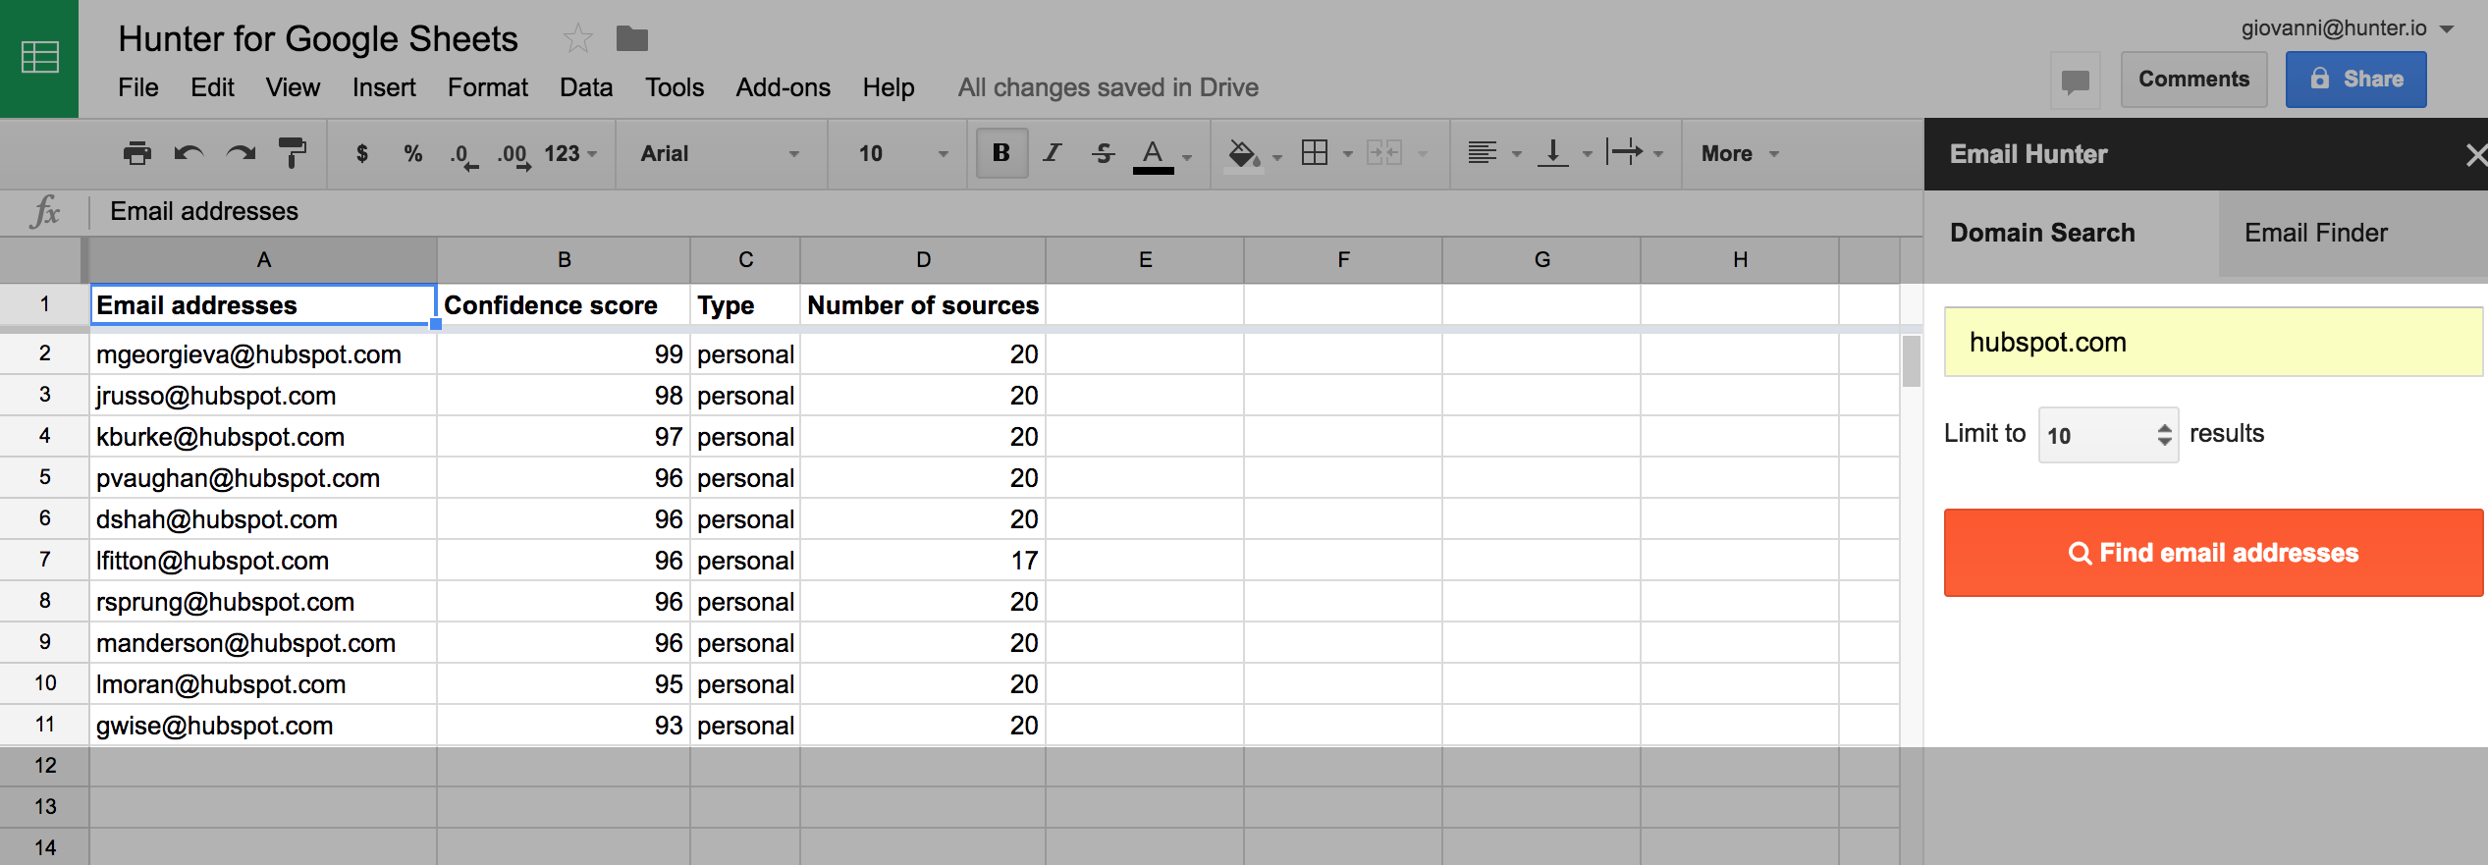Select cell dshah@hubspot.com
Viewport: 2488px width, 865px height.
263,519
